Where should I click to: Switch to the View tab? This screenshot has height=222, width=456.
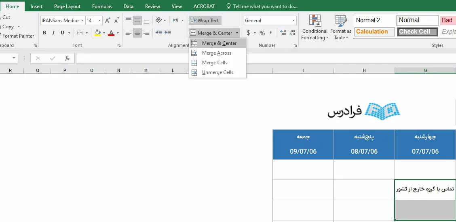tap(177, 6)
